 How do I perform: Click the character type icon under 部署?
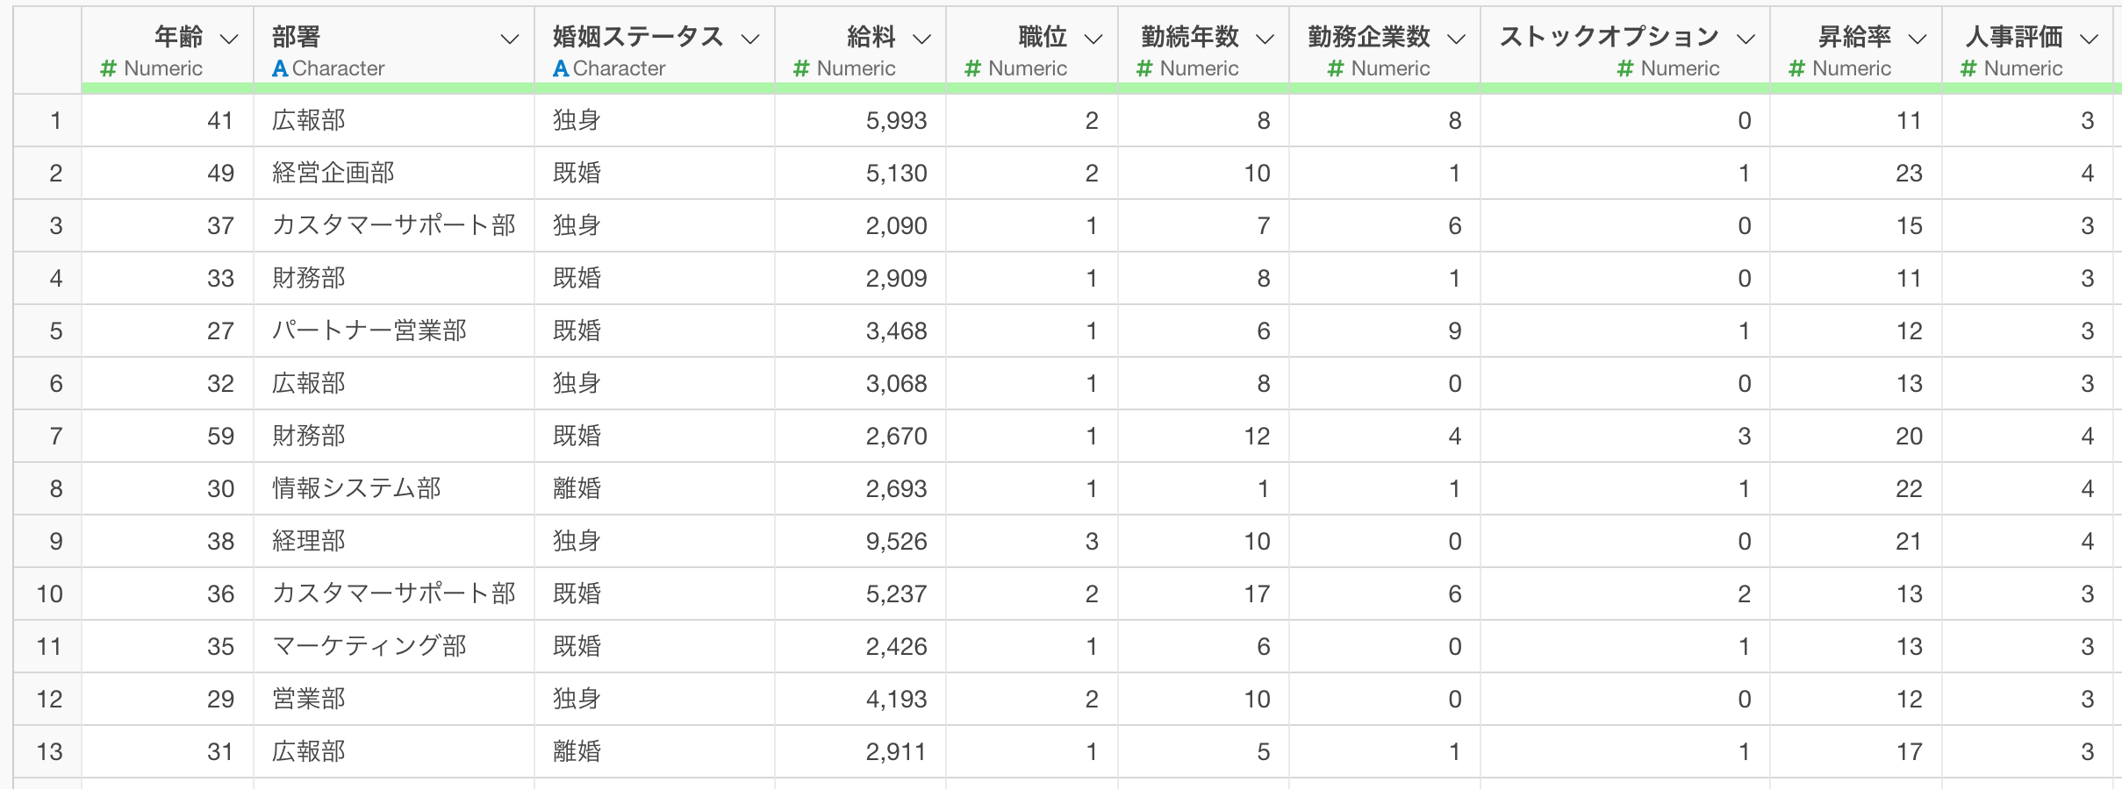[x=280, y=68]
